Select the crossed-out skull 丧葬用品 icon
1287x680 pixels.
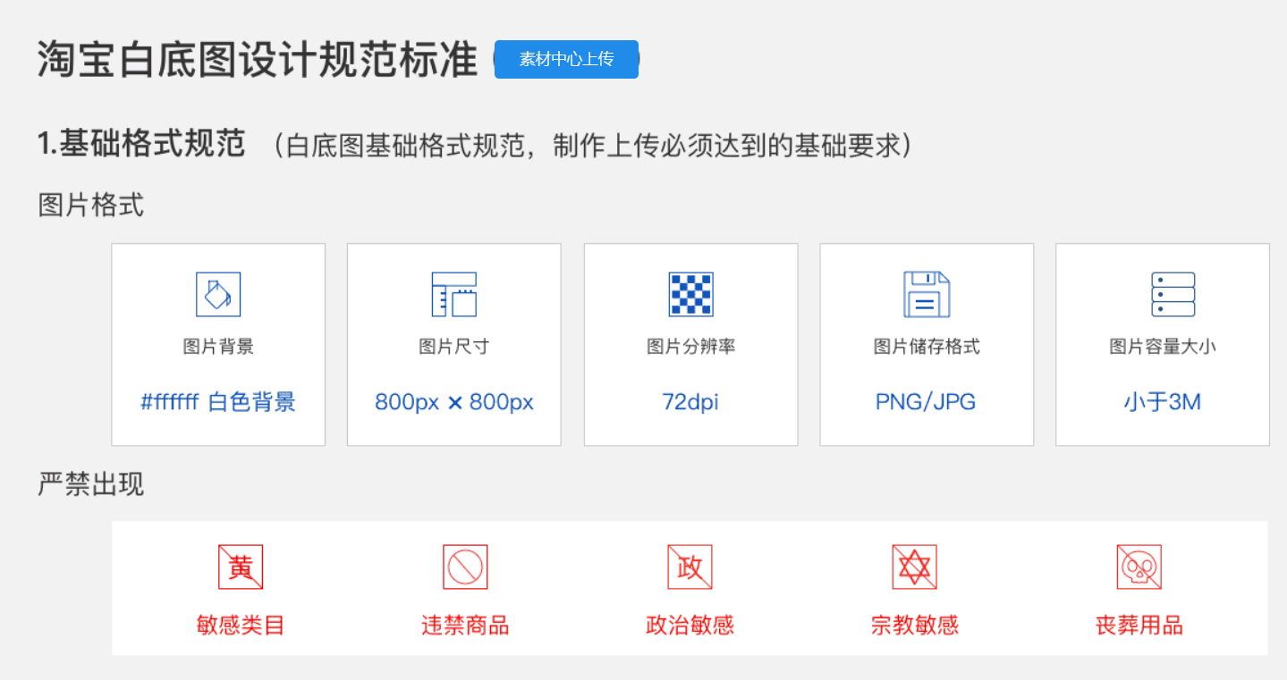(1139, 567)
